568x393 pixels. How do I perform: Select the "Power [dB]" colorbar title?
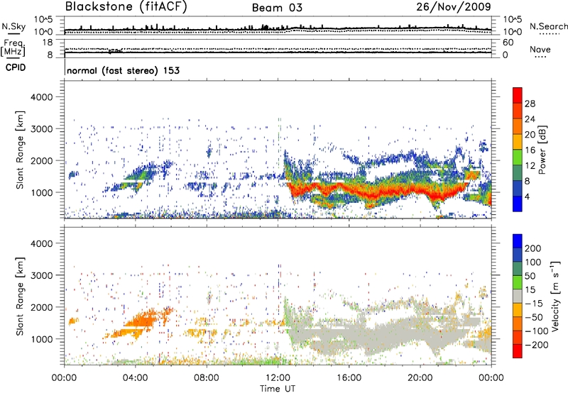(x=542, y=150)
